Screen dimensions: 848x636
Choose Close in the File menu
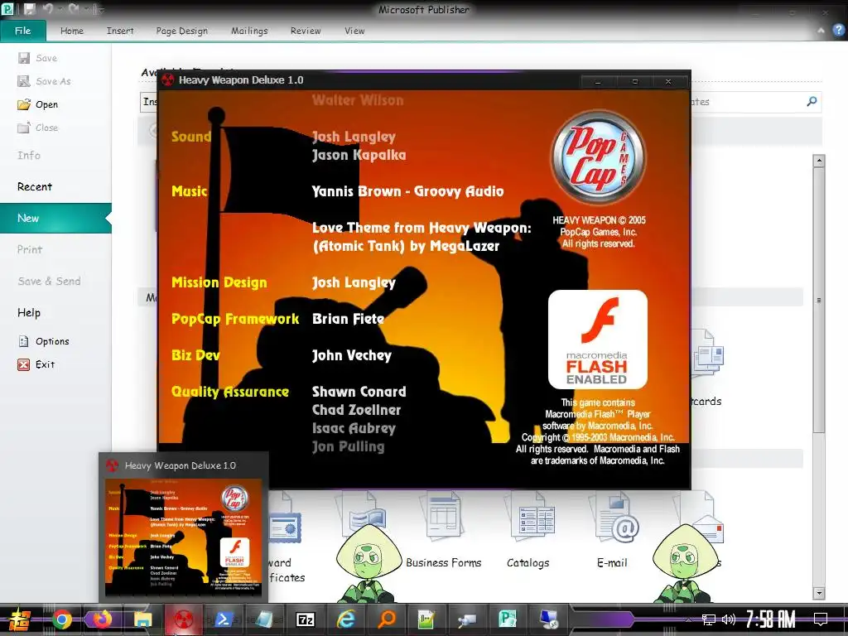(38, 128)
